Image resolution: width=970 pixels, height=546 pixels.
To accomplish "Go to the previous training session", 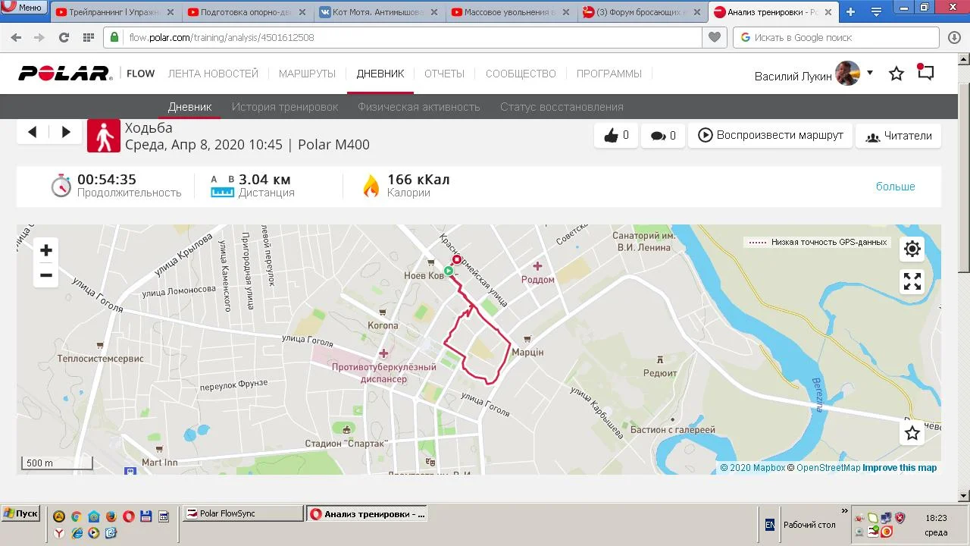I will [32, 132].
